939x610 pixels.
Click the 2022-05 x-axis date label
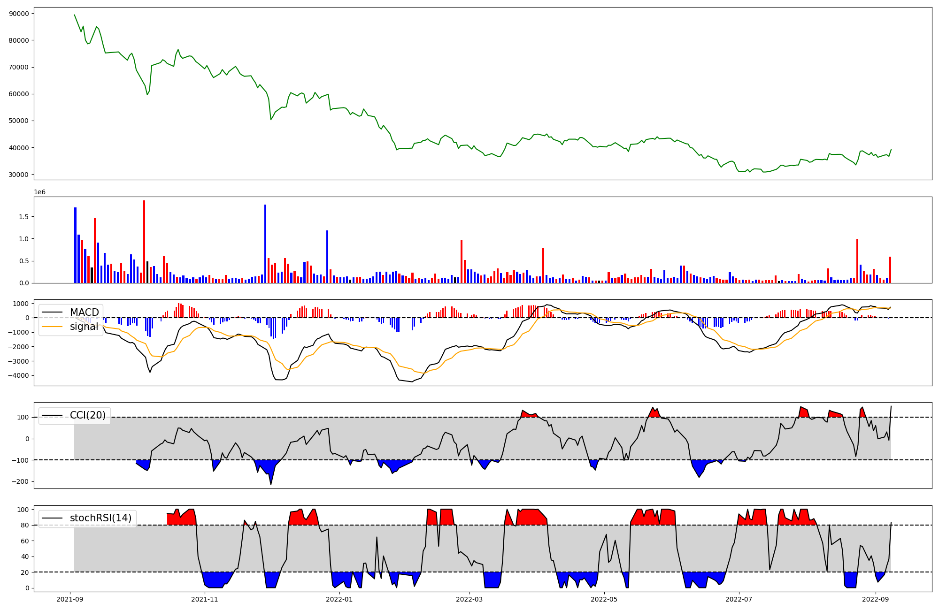[x=604, y=599]
